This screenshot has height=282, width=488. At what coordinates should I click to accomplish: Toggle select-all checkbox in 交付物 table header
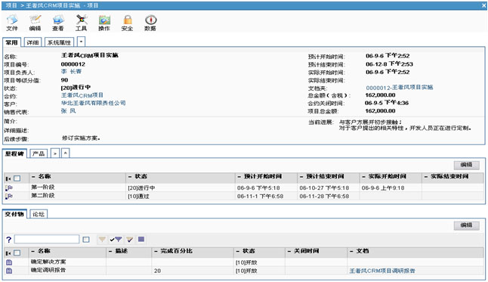17,253
